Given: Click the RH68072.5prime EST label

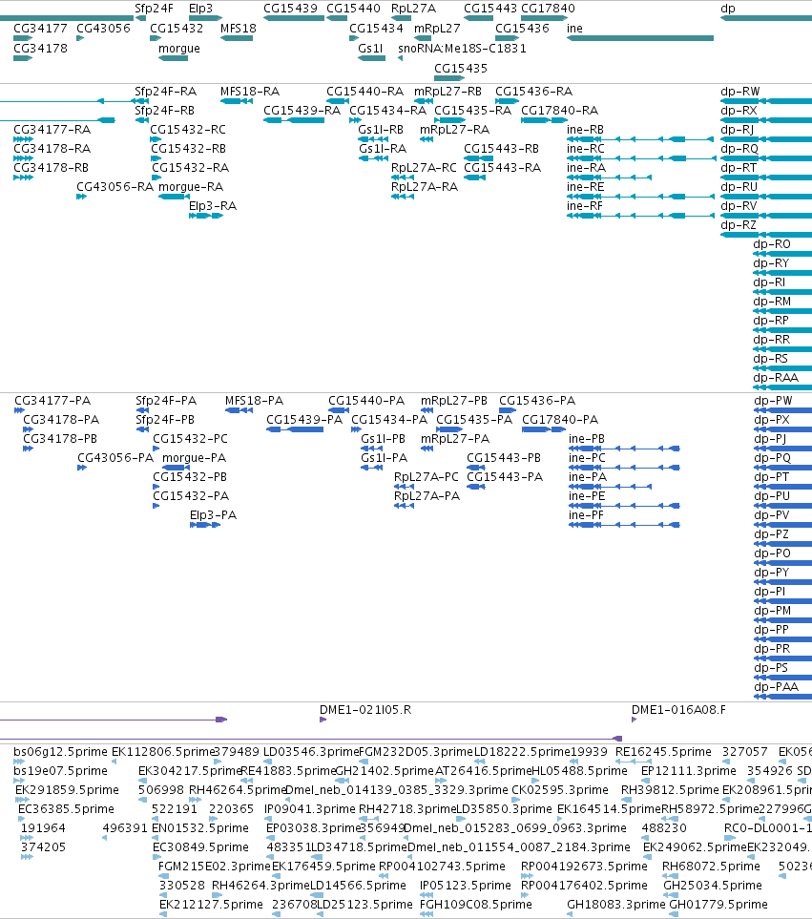Looking at the screenshot, I should (x=711, y=866).
